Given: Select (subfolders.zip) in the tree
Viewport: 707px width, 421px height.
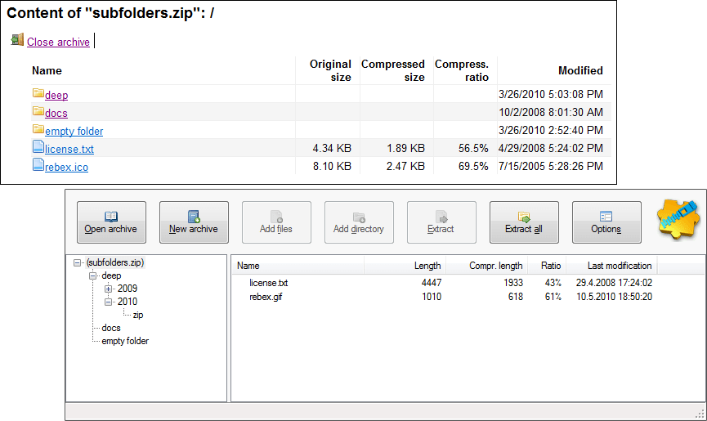Looking at the screenshot, I should click(115, 262).
